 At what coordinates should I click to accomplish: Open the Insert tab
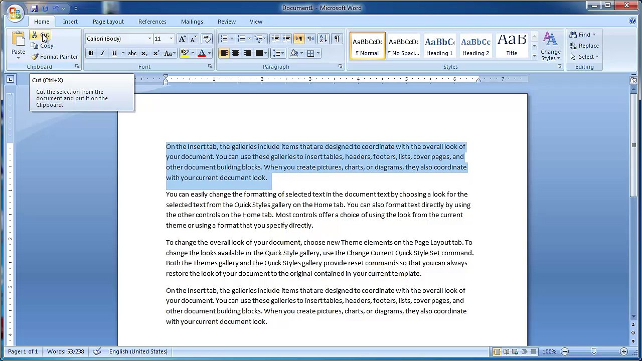pos(70,22)
